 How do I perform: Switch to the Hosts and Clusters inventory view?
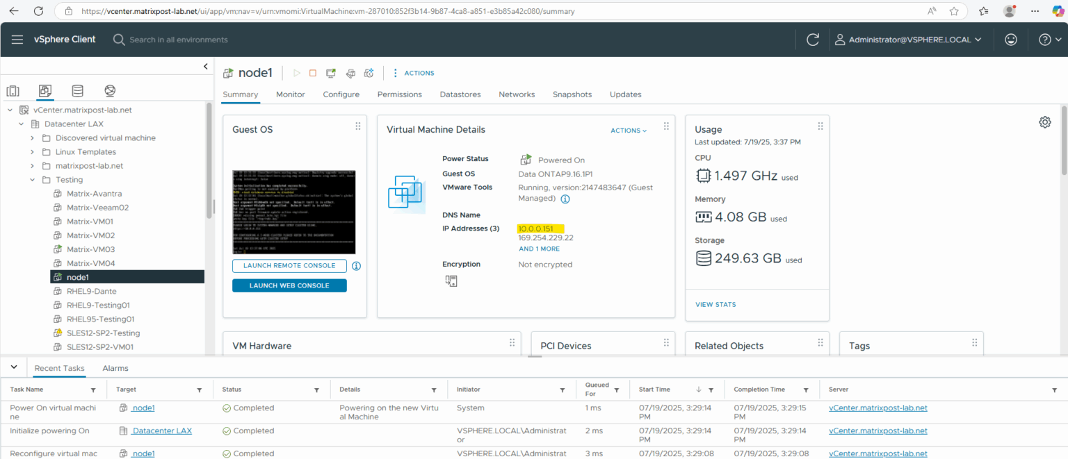13,91
